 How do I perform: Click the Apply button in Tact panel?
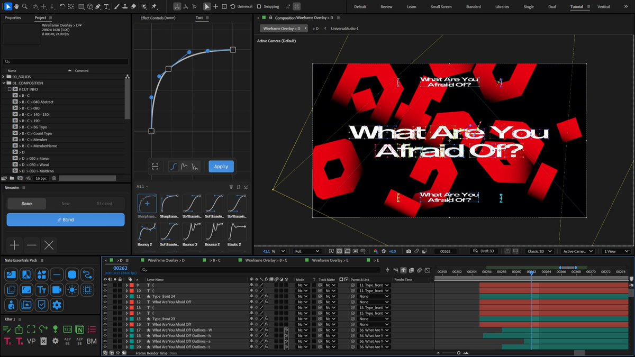(221, 166)
